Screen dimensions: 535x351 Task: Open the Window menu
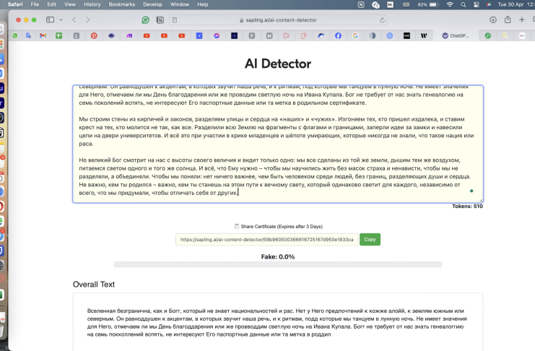(180, 4)
